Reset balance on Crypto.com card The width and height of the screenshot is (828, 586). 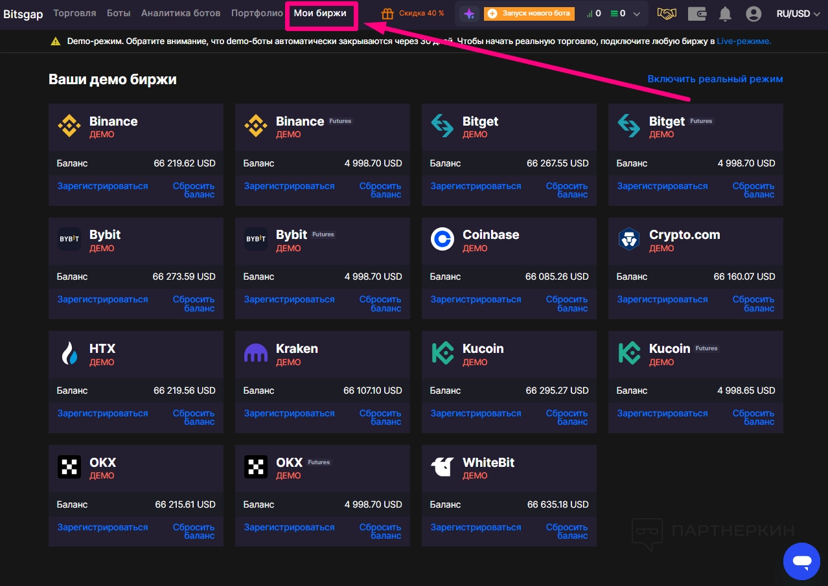753,304
